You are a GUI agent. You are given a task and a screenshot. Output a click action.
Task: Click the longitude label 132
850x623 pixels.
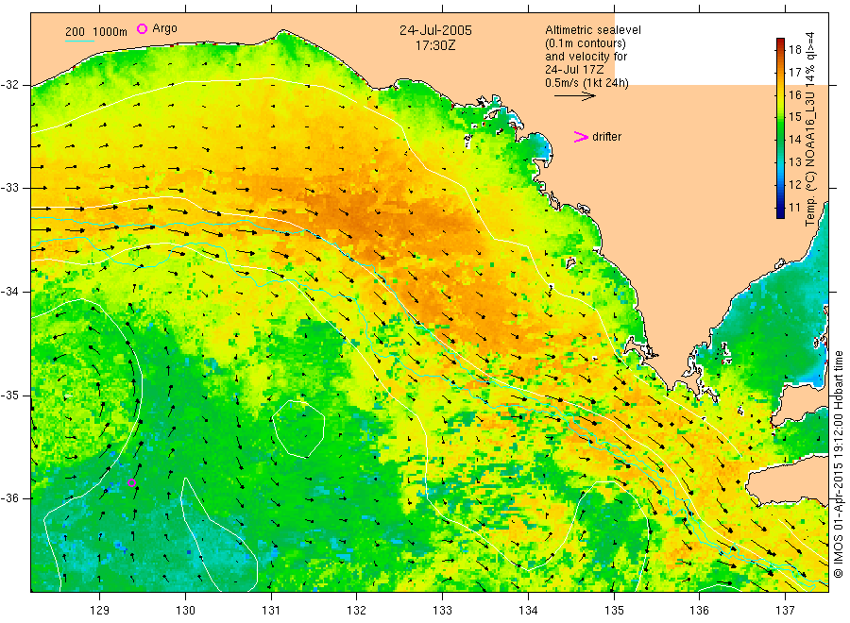357,611
